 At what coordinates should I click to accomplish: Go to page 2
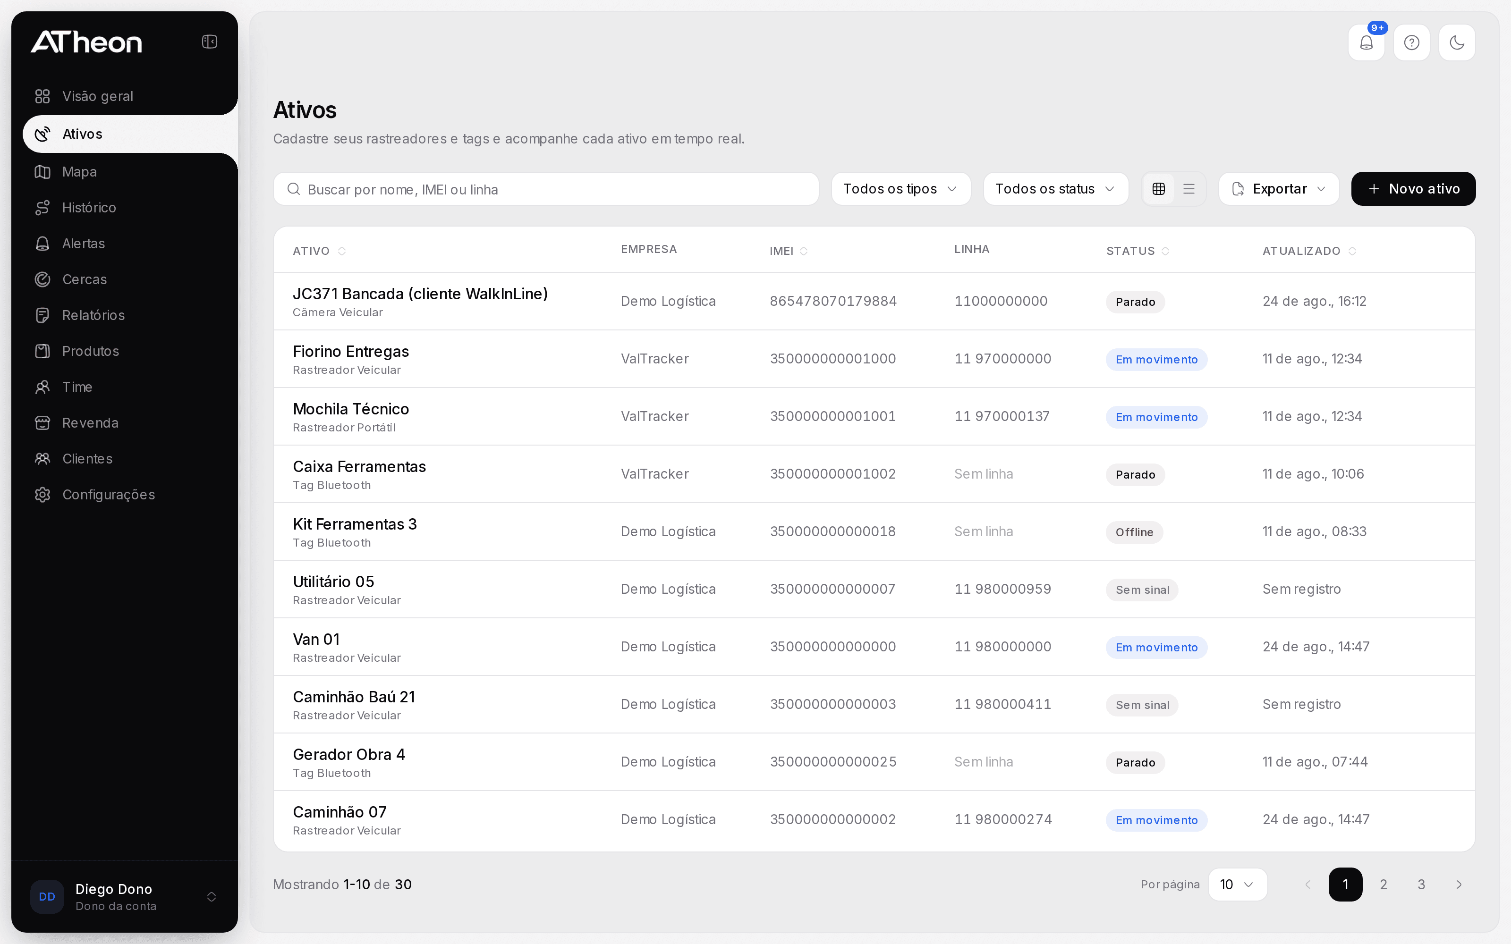click(1383, 884)
